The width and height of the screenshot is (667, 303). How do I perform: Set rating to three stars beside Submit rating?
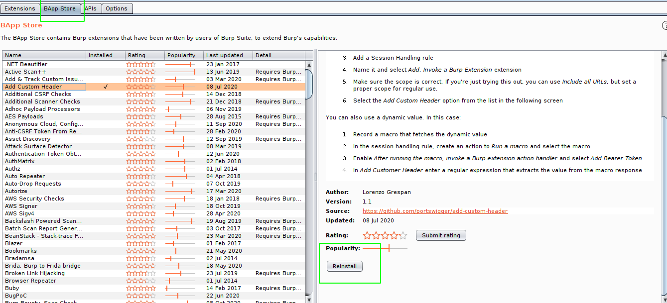[385, 235]
